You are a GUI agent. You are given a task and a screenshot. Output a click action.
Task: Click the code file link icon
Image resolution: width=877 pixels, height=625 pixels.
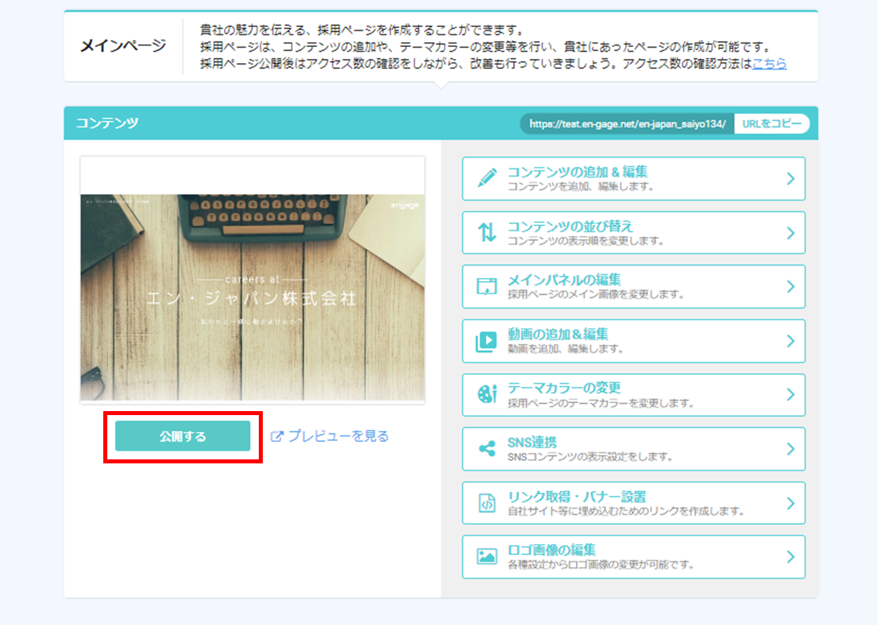[x=487, y=503]
